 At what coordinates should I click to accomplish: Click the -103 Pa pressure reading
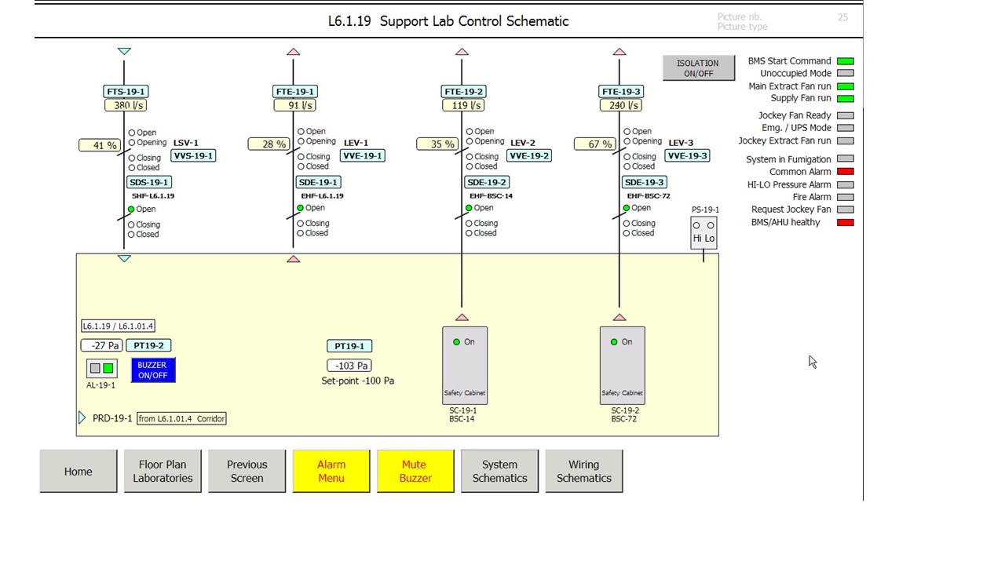click(349, 366)
